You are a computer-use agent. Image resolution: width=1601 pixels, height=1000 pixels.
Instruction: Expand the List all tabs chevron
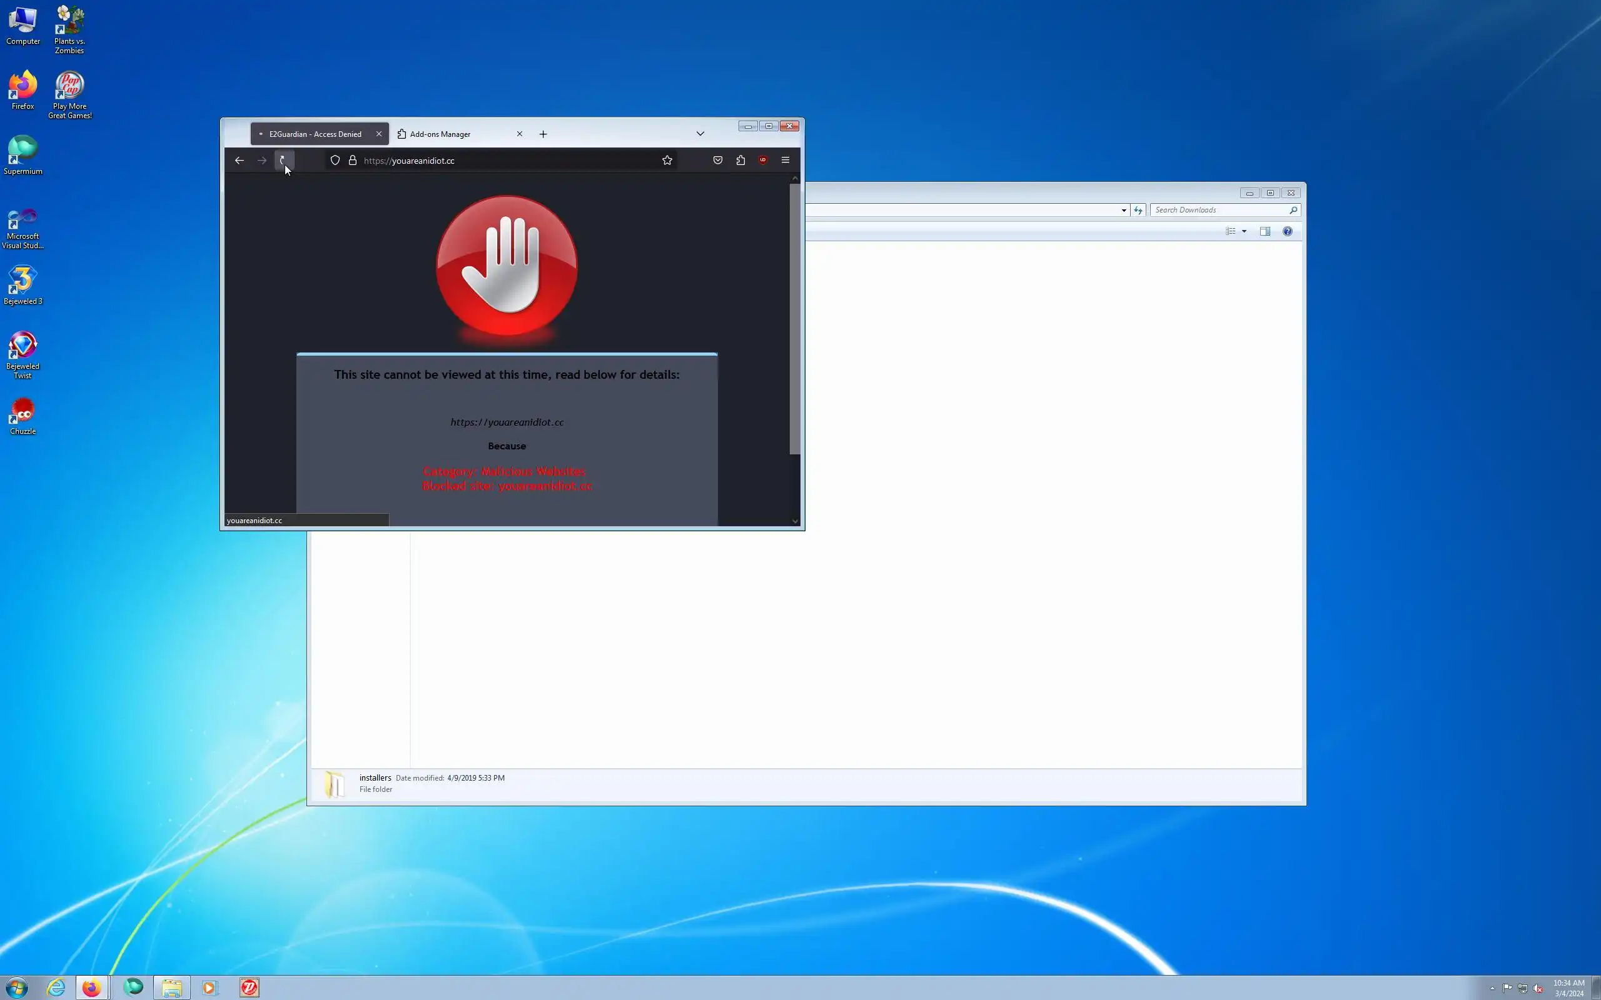click(700, 134)
